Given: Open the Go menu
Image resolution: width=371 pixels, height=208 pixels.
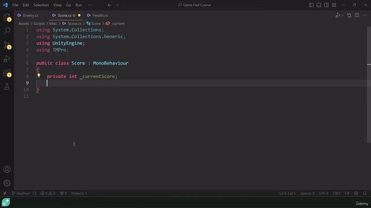Looking at the screenshot, I should click(x=68, y=5).
